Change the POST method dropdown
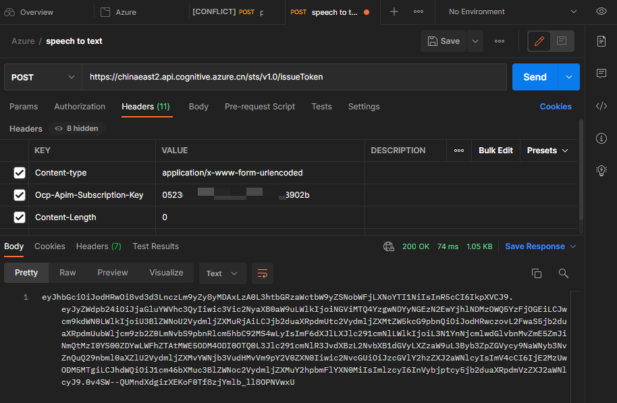617x403 pixels. click(x=43, y=77)
